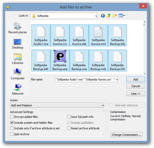Select the Softpedia Backup.OA file
154x148 pixels.
click(117, 60)
